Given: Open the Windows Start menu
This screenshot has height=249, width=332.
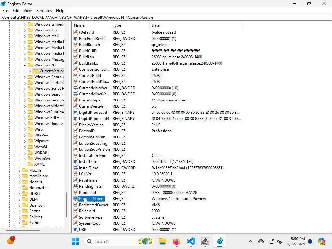Looking at the screenshot, I should [x=75, y=241].
